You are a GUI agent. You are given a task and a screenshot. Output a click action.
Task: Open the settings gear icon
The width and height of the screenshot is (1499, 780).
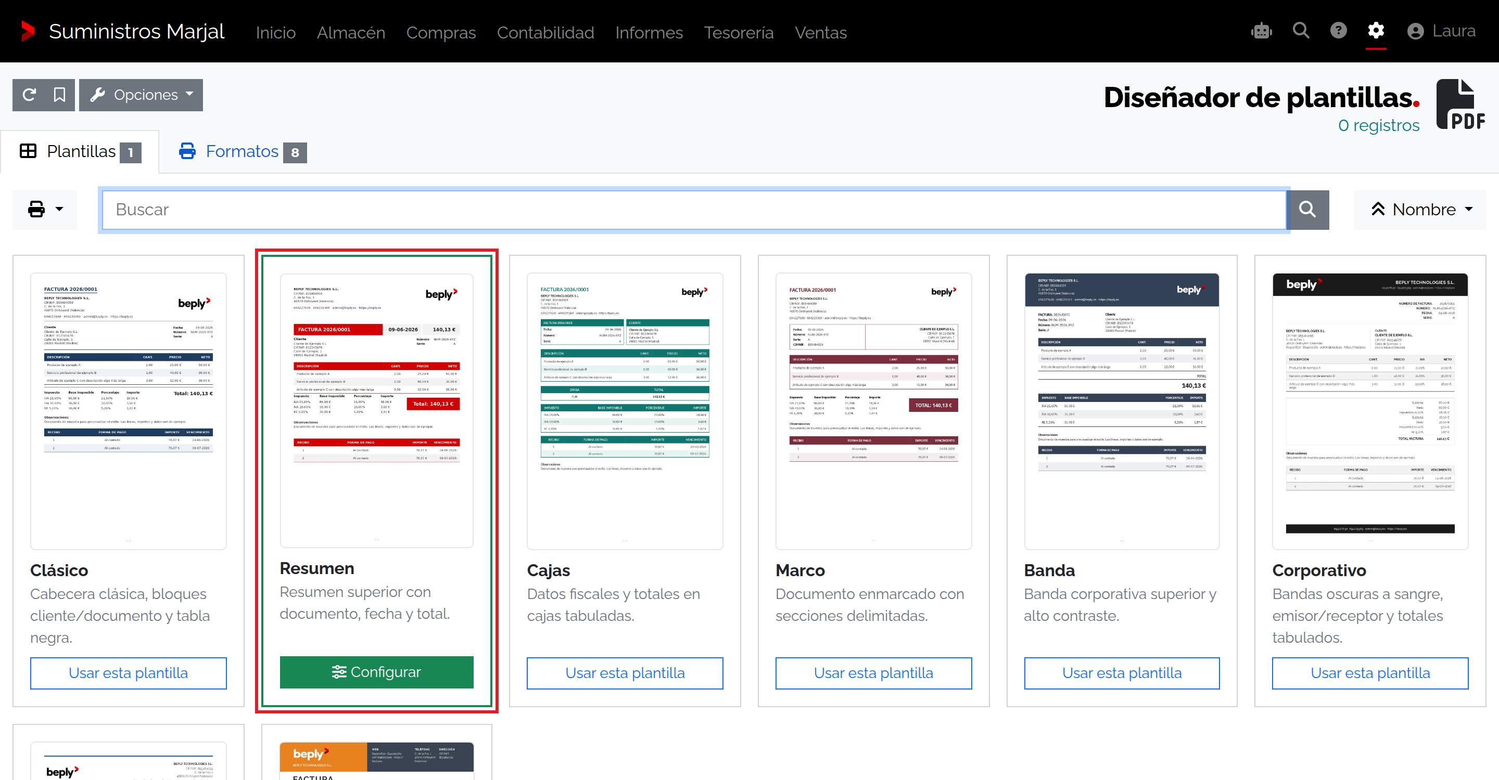[x=1376, y=30]
